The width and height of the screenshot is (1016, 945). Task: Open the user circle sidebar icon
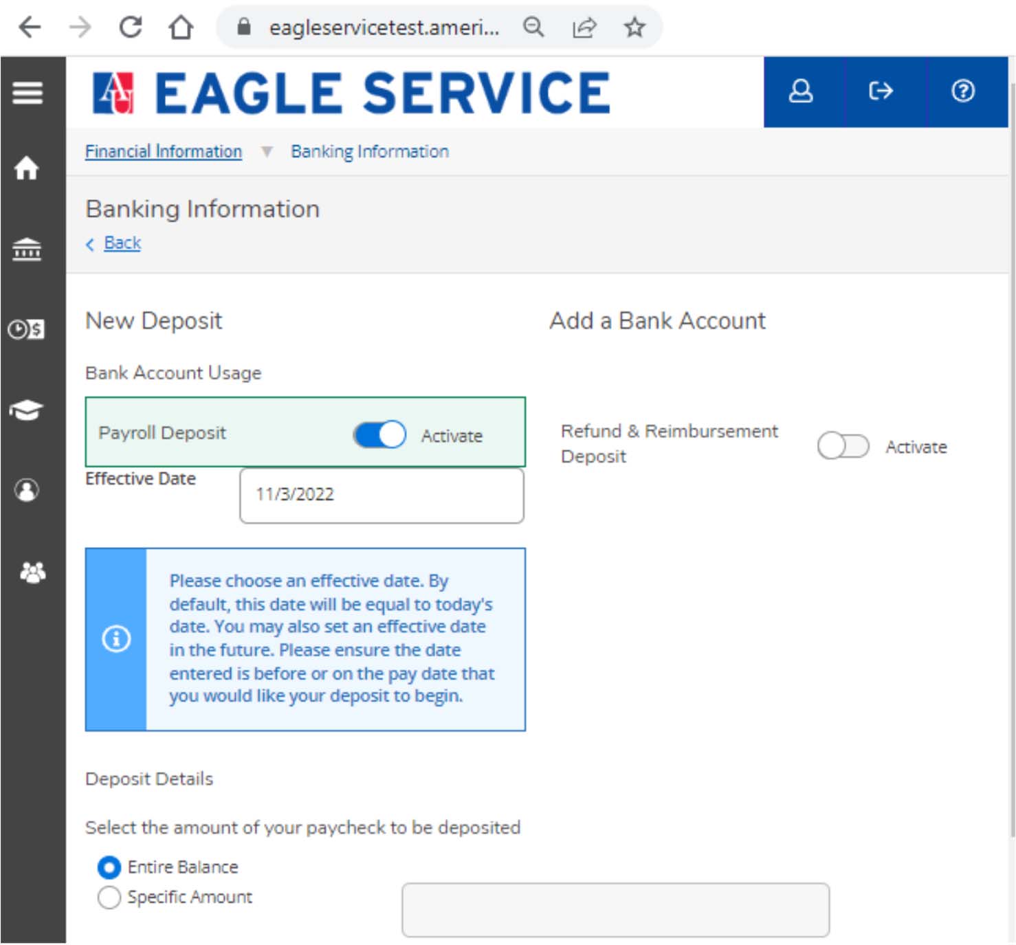point(27,490)
